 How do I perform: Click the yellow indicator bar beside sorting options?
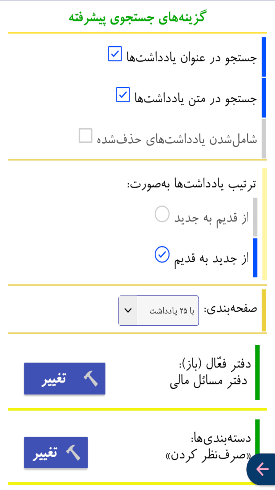pos(264,224)
